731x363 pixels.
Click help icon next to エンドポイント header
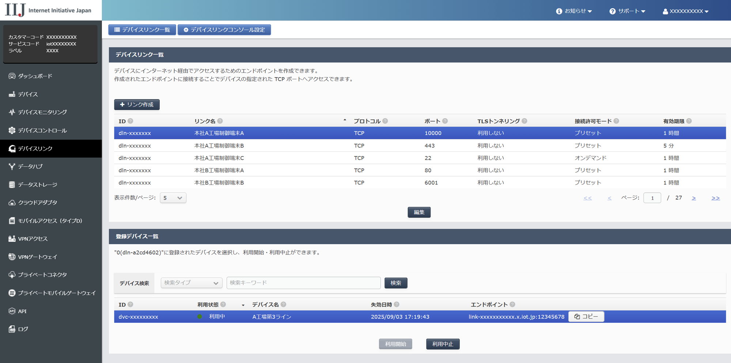point(512,305)
